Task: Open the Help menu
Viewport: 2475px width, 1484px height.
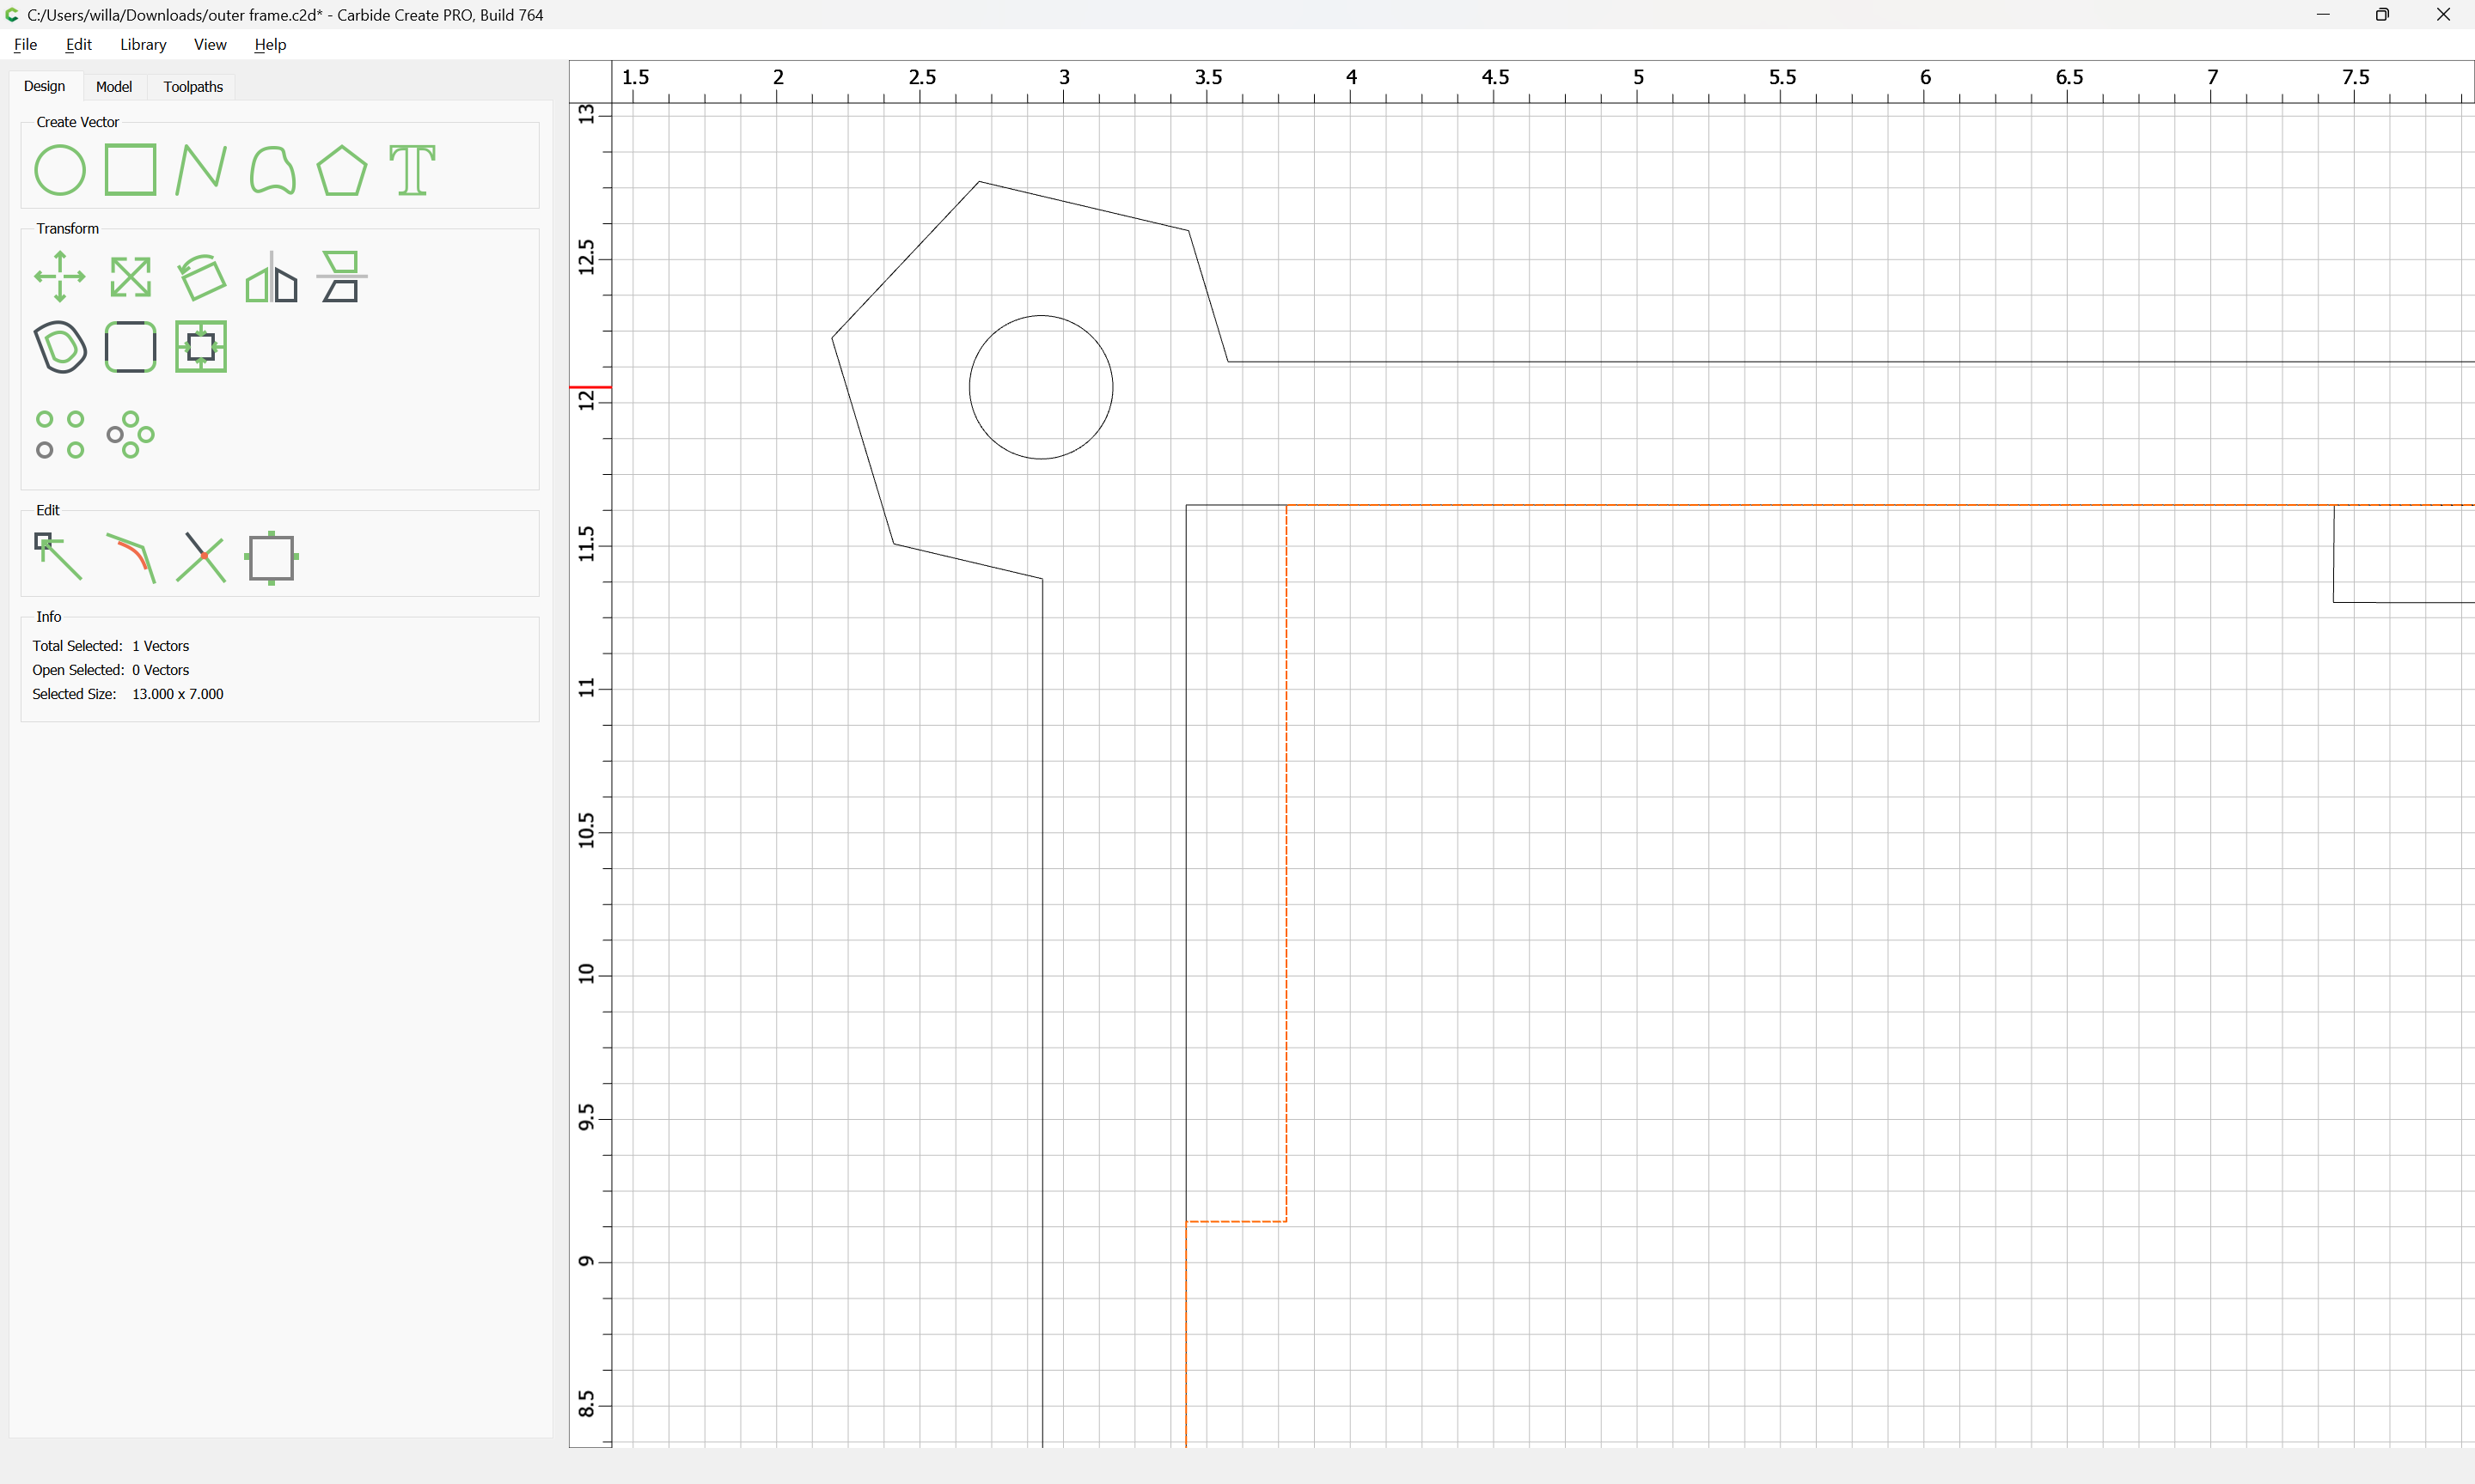Action: (270, 44)
